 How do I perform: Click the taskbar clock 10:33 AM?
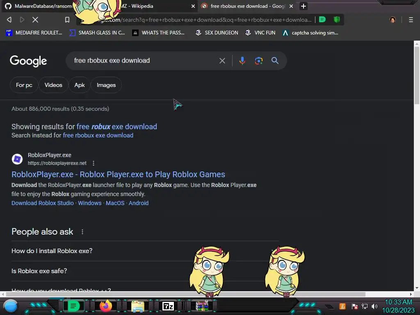point(398,302)
